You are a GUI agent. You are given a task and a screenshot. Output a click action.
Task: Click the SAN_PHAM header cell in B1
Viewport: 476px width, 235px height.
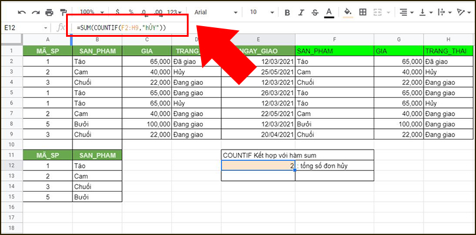coord(98,51)
